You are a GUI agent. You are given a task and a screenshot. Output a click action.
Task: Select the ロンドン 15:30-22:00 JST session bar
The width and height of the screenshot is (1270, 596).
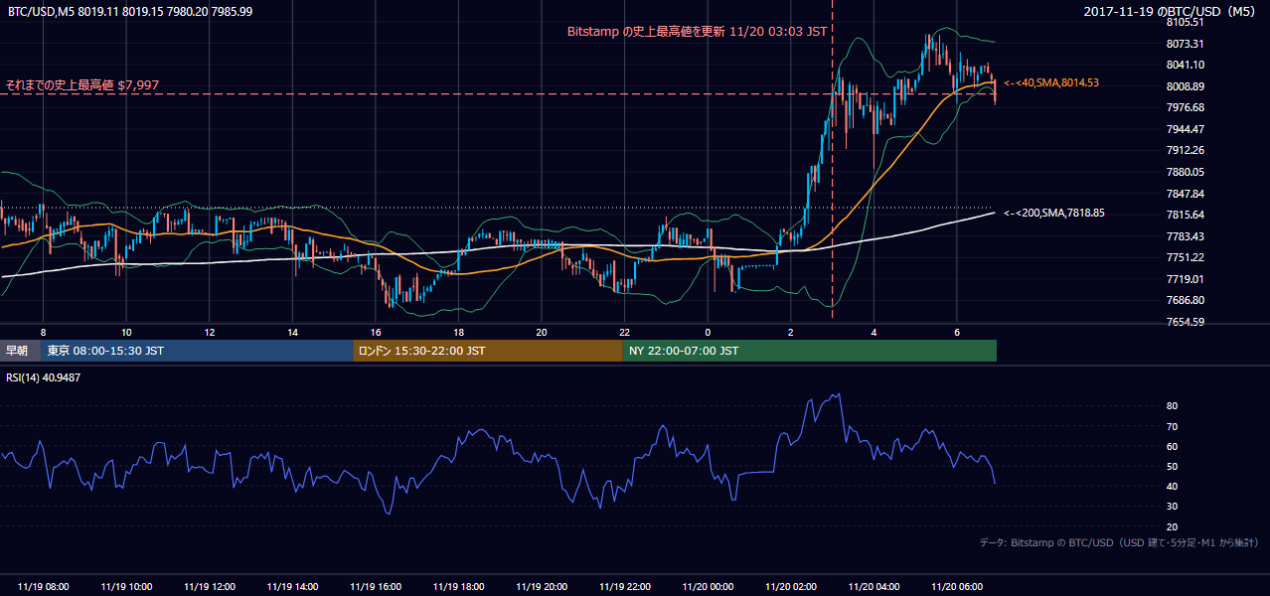(x=488, y=351)
